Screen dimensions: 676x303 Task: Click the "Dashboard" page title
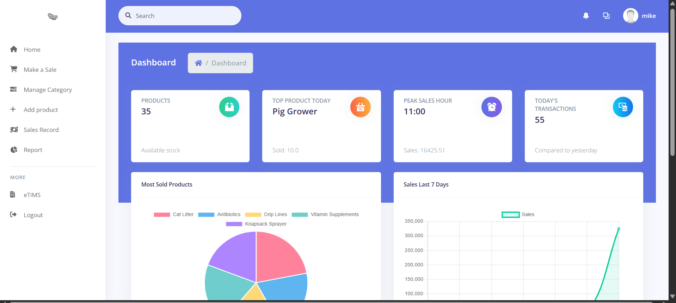[153, 63]
